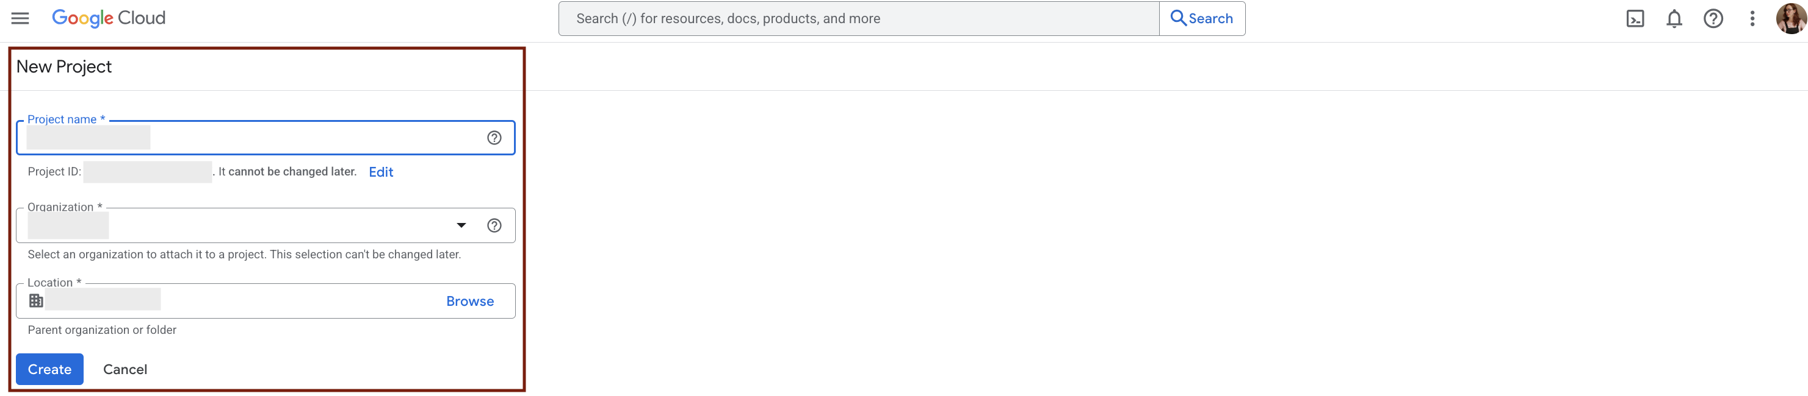Open your profile avatar menu
This screenshot has height=396, width=1808.
tap(1790, 18)
